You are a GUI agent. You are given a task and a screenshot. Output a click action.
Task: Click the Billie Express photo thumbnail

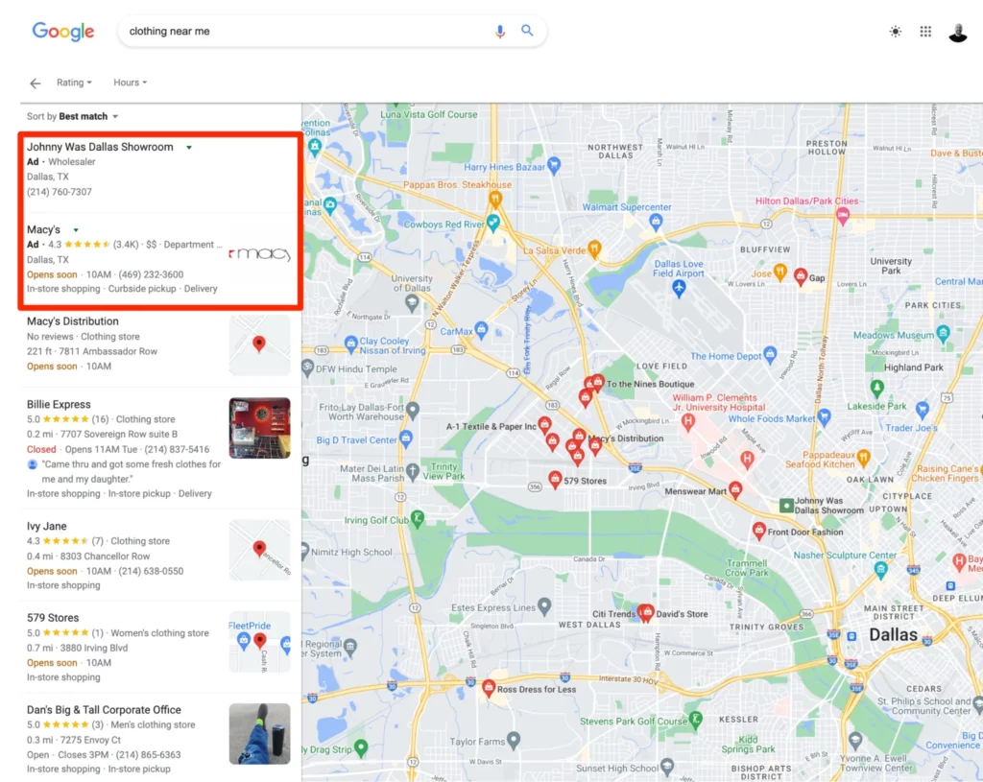[259, 428]
